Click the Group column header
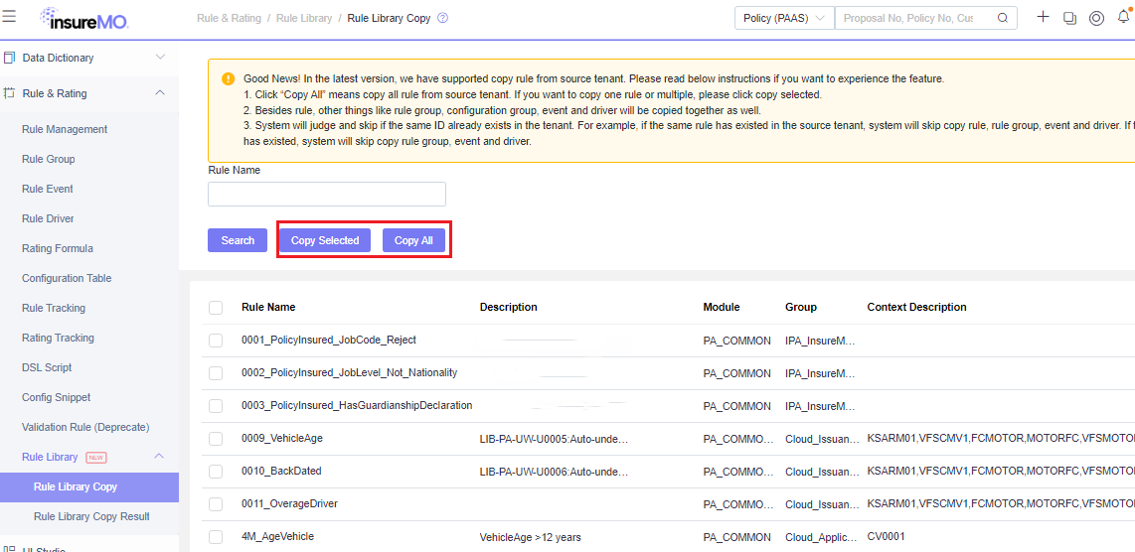Viewport: 1135px width, 552px height. pos(801,307)
